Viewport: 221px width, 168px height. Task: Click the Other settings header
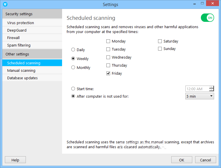pos(32,54)
